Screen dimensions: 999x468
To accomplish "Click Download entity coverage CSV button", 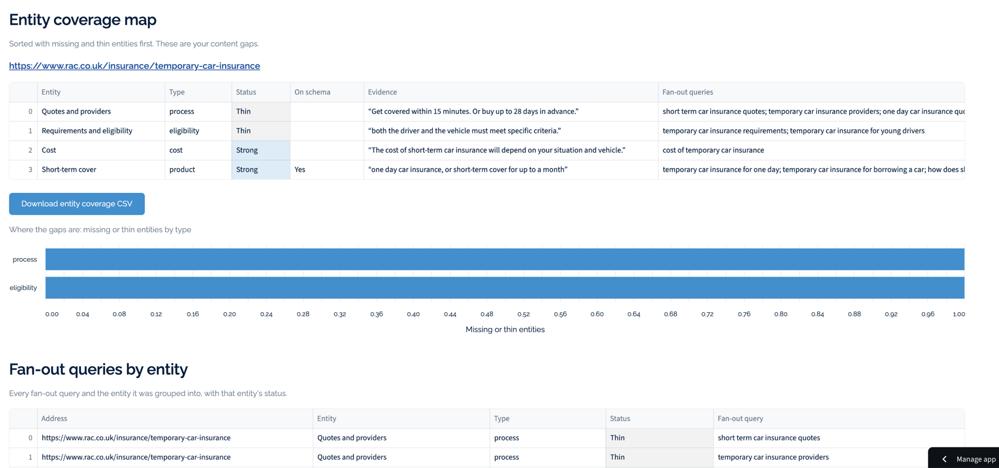I will coord(77,204).
